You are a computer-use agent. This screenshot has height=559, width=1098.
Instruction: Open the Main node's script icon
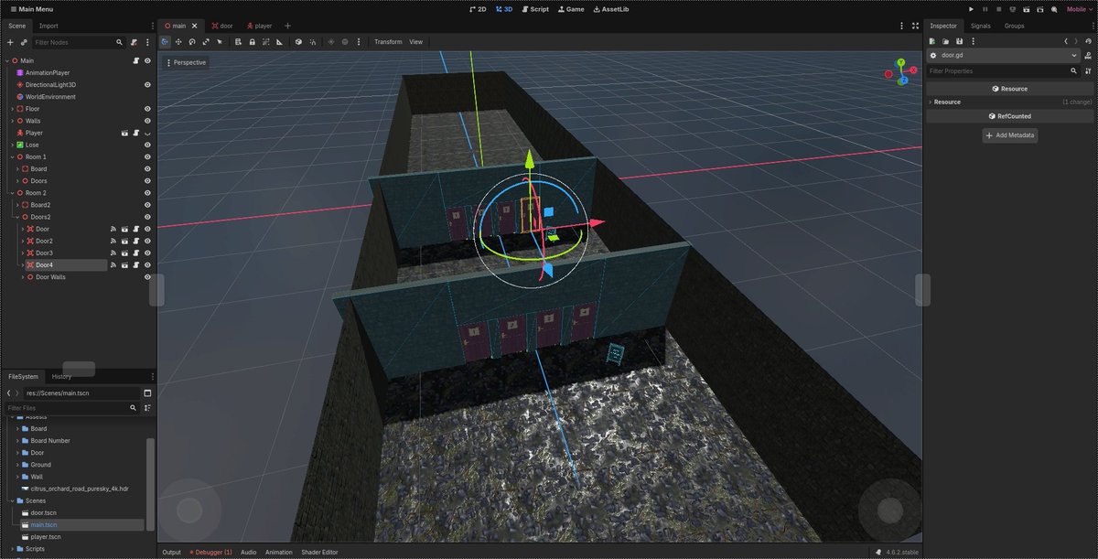coord(135,60)
